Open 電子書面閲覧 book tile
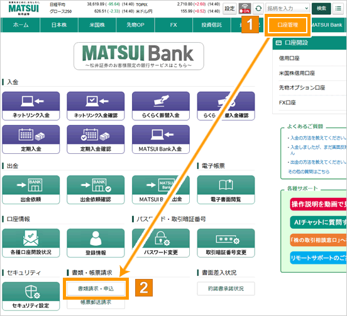Image resolution: width=347 pixels, height=316 pixels. 226,190
